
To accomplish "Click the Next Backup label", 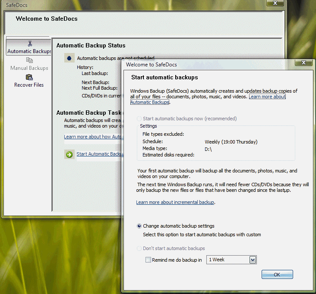I will tap(95, 82).
